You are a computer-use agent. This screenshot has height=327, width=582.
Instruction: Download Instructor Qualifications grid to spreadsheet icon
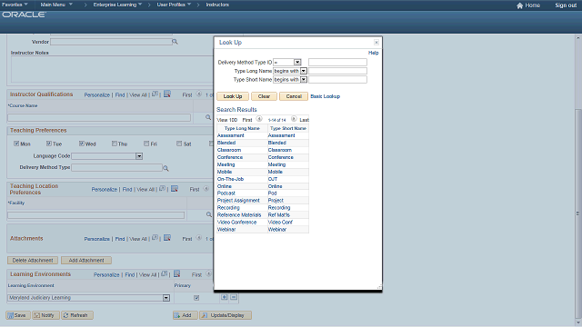167,94
